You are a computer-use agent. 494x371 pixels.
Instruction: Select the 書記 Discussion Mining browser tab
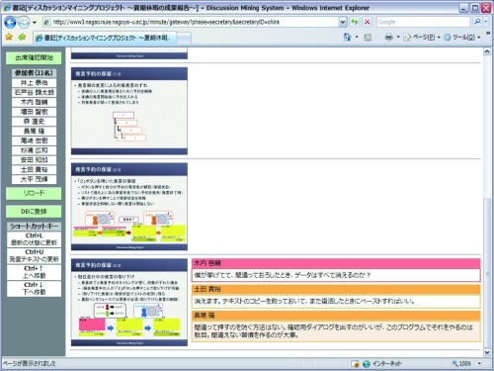(105, 38)
